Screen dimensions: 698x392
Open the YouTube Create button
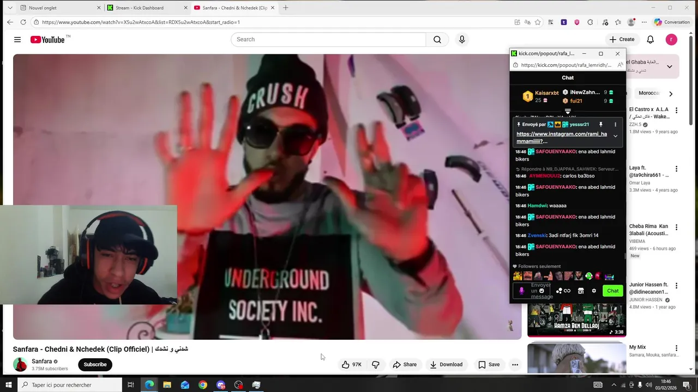coord(622,39)
